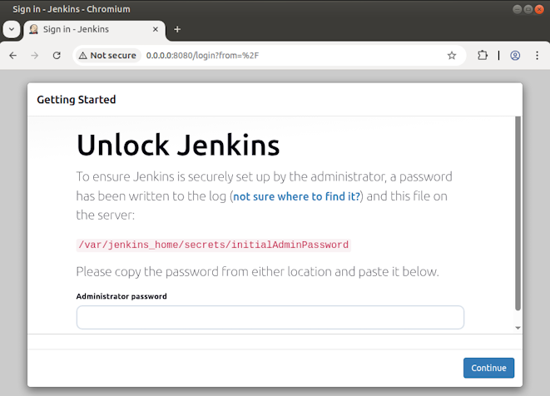Open the Not secure site info chip
This screenshot has width=550, height=396.
[107, 56]
